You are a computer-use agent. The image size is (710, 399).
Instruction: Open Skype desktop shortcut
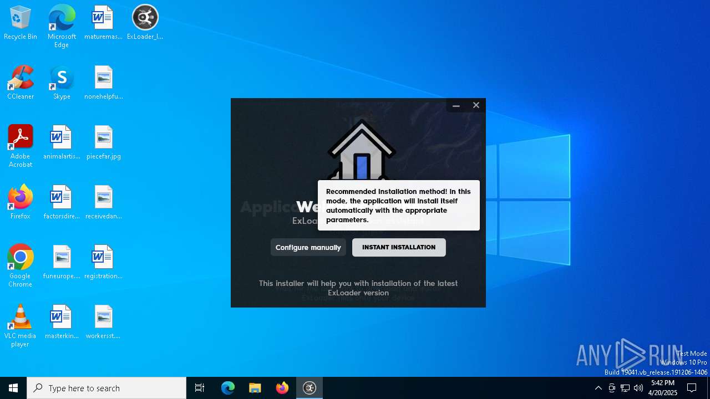point(62,83)
